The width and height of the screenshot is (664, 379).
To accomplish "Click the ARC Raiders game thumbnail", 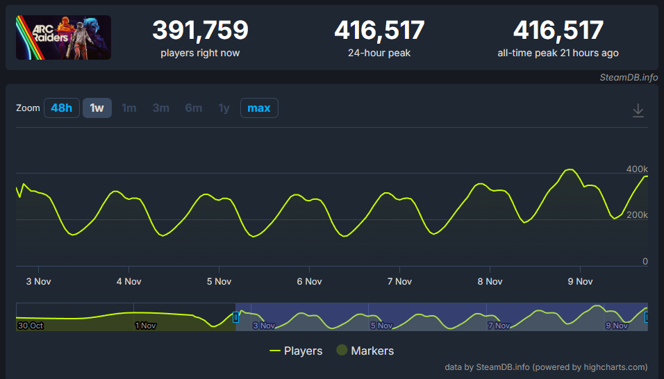I will [x=63, y=37].
